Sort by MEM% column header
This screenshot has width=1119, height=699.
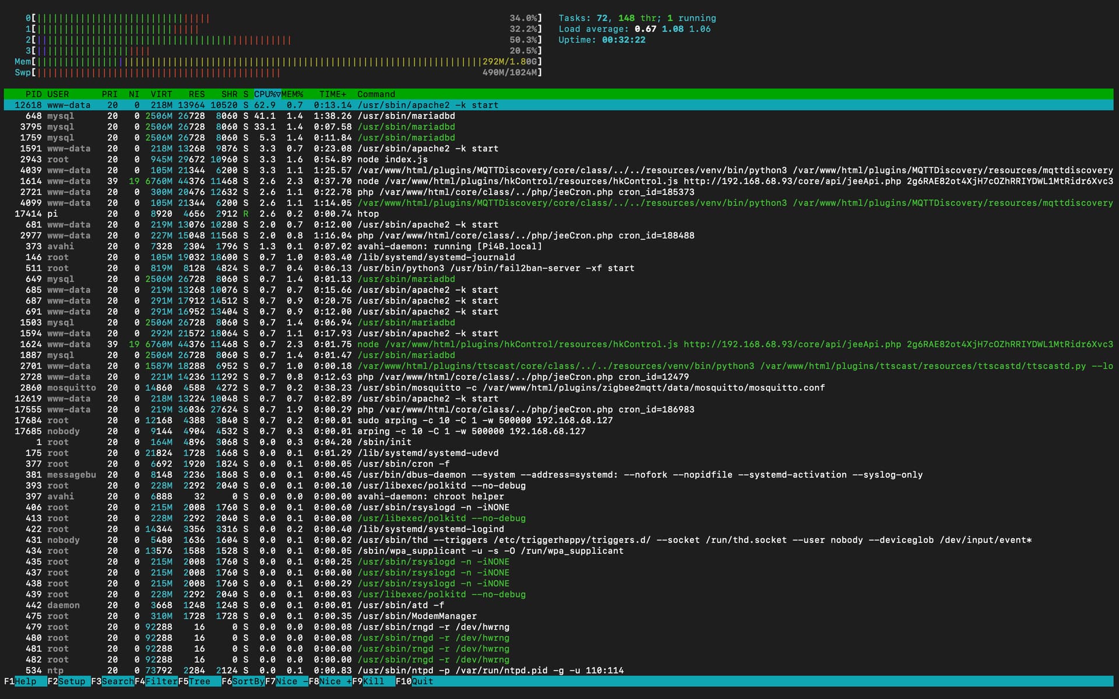[293, 94]
